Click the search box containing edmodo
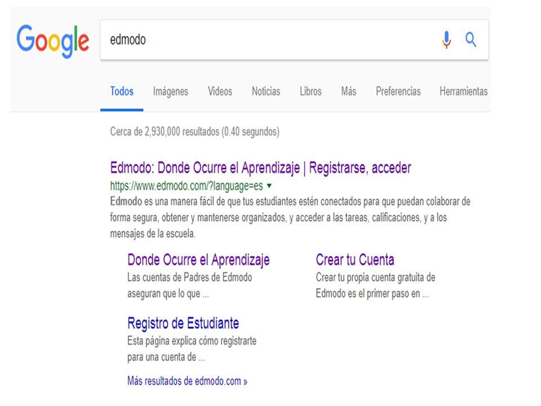541x406 pixels. coord(294,39)
